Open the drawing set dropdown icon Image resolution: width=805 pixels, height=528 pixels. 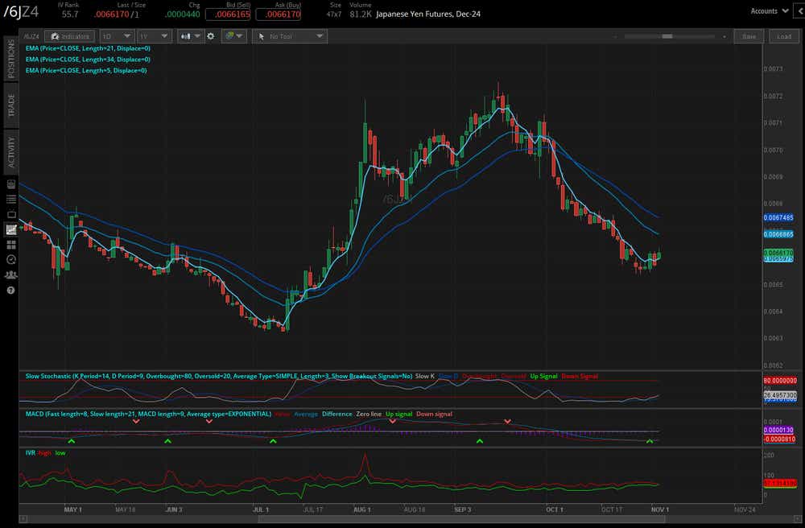click(x=233, y=36)
